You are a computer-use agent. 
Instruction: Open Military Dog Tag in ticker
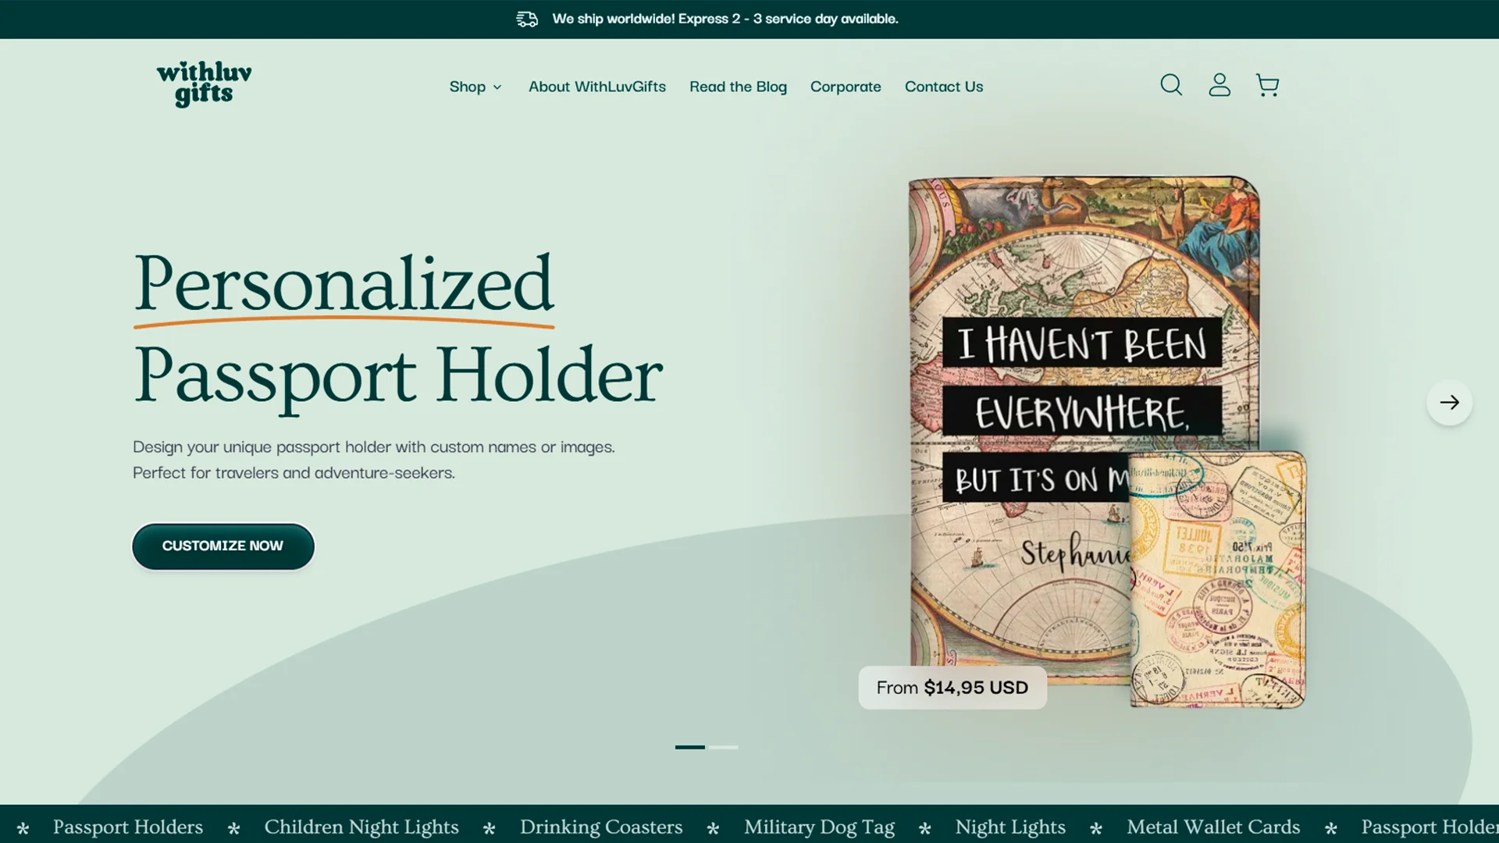click(819, 827)
